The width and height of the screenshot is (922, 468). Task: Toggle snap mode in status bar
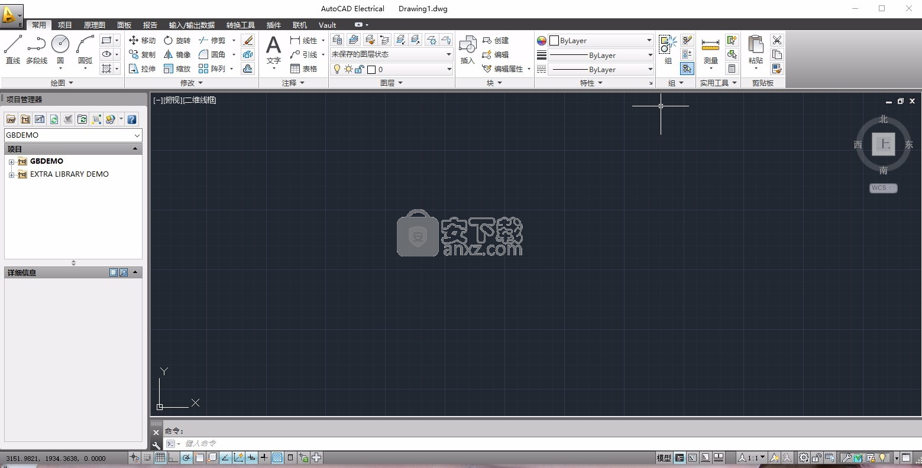click(x=147, y=457)
